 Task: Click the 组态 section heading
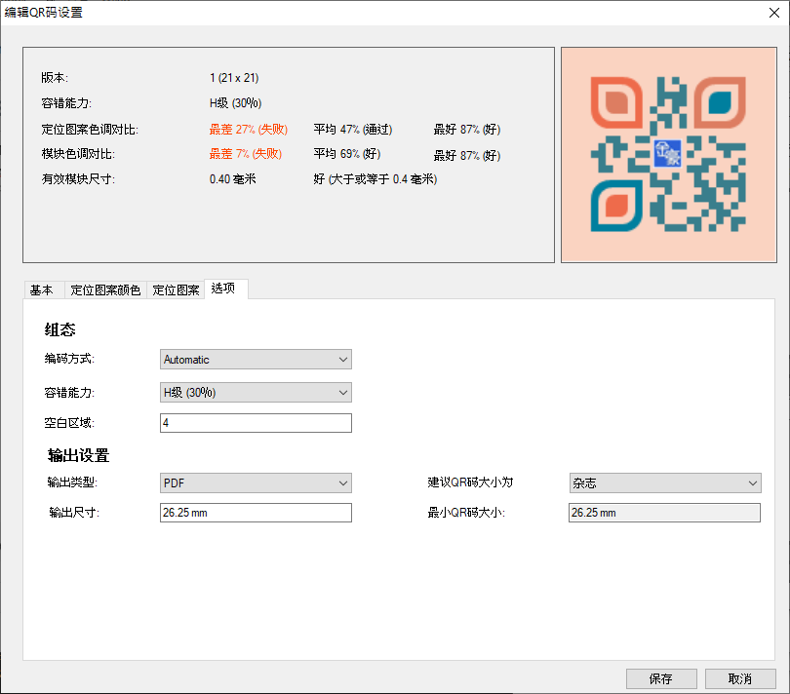[x=59, y=329]
